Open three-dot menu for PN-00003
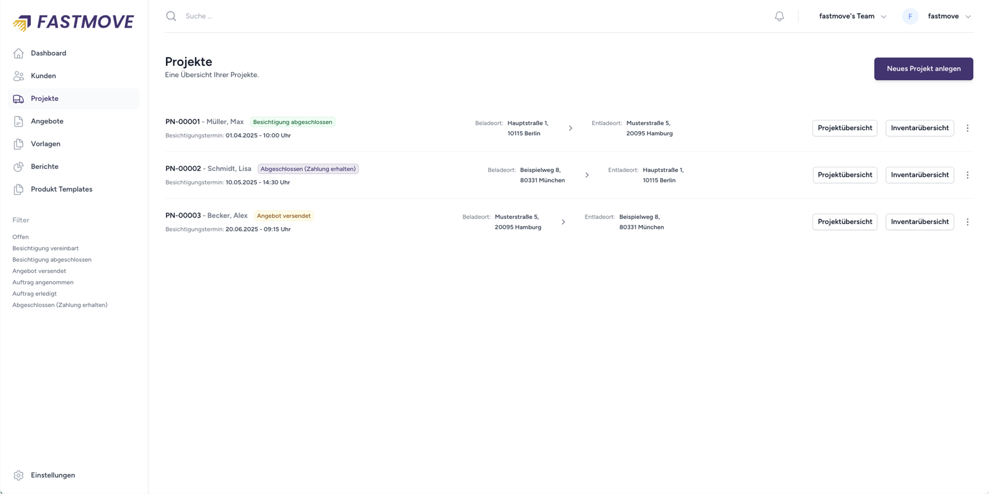Viewport: 989px width, 494px height. [x=967, y=222]
